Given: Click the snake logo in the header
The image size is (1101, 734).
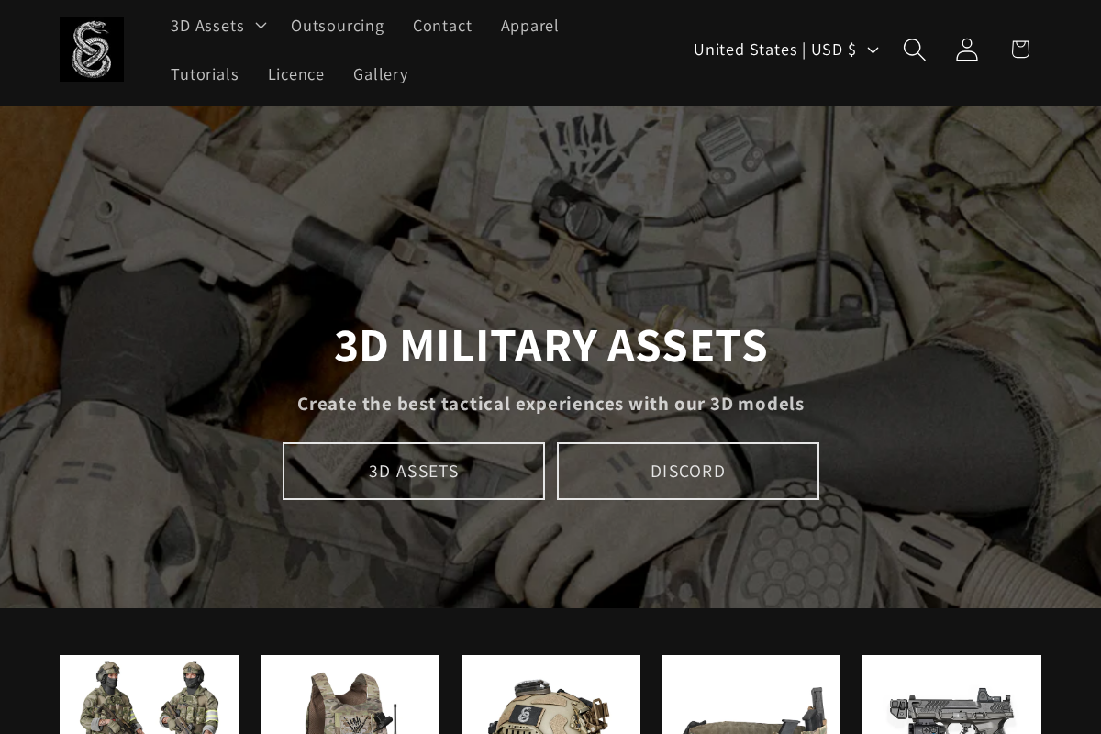Looking at the screenshot, I should tap(92, 50).
